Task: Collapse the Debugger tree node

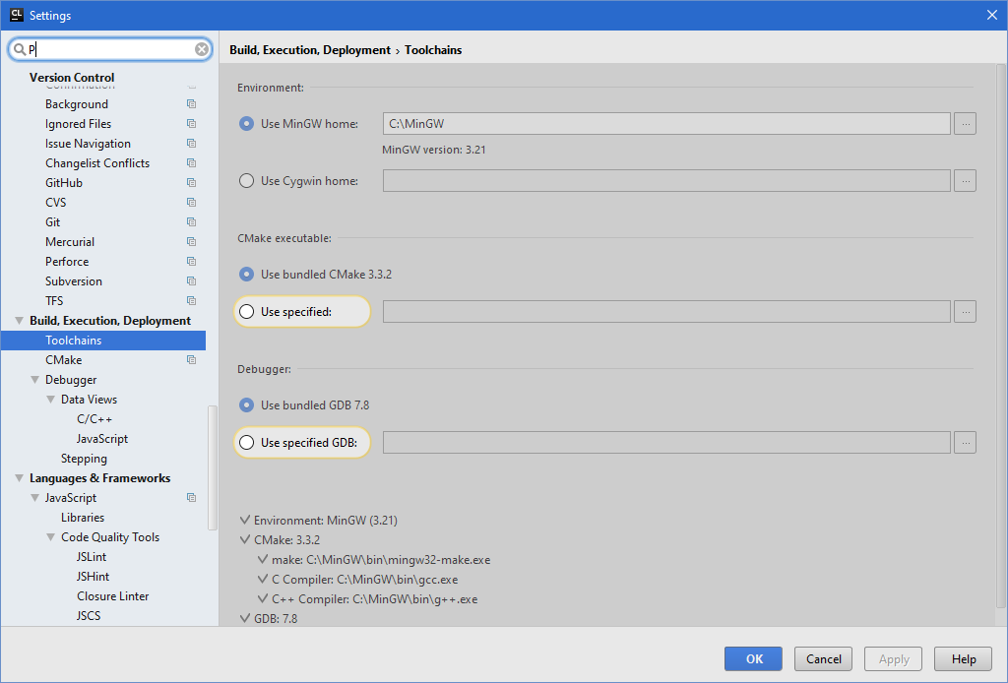Action: (34, 380)
